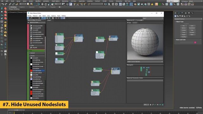Open the Utilities wrench tab in command panel
This screenshot has height=114, width=203.
coord(193,13)
